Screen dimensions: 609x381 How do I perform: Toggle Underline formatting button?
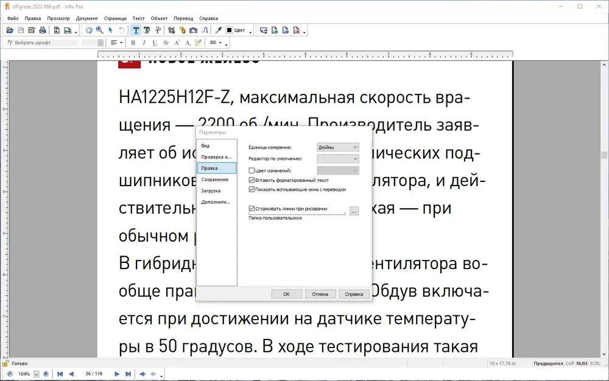coord(155,43)
